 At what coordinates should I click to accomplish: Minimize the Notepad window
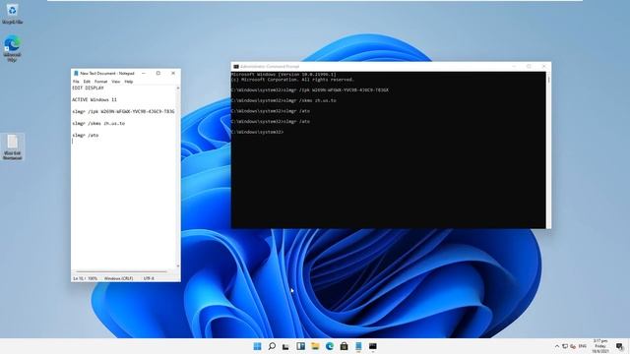(144, 74)
